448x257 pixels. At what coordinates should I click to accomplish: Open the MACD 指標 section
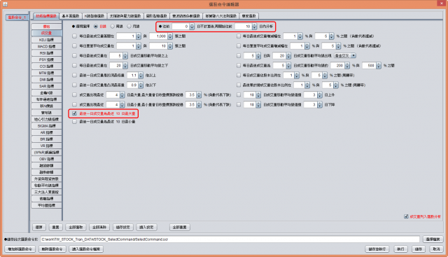pyautogui.click(x=46, y=46)
